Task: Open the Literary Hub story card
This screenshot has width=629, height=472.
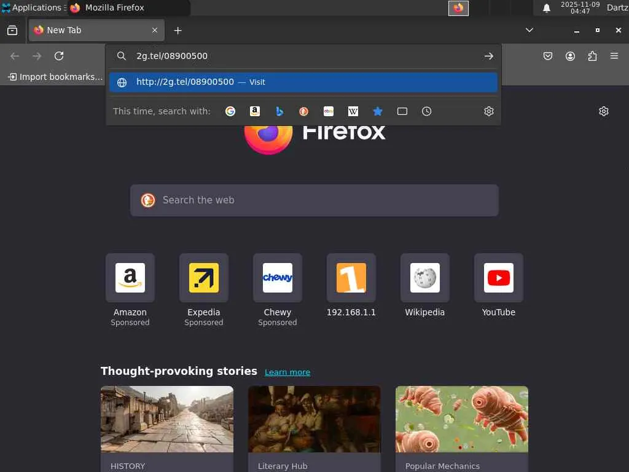Action: [x=314, y=428]
